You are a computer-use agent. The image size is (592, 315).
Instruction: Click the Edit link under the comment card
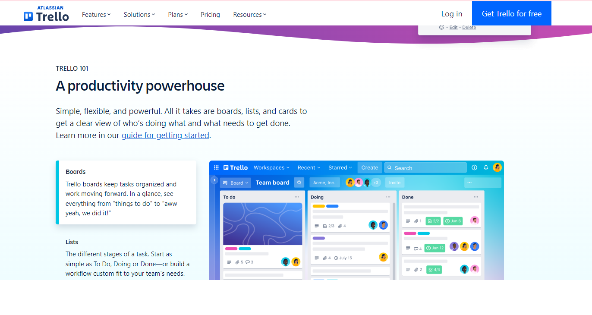click(x=453, y=27)
